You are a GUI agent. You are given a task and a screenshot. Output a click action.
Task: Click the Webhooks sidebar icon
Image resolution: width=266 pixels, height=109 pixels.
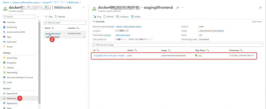tap(4, 98)
